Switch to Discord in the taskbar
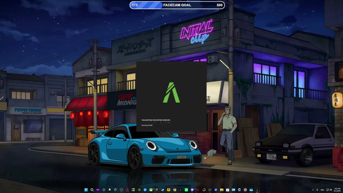The image size is (343, 193). point(192,190)
